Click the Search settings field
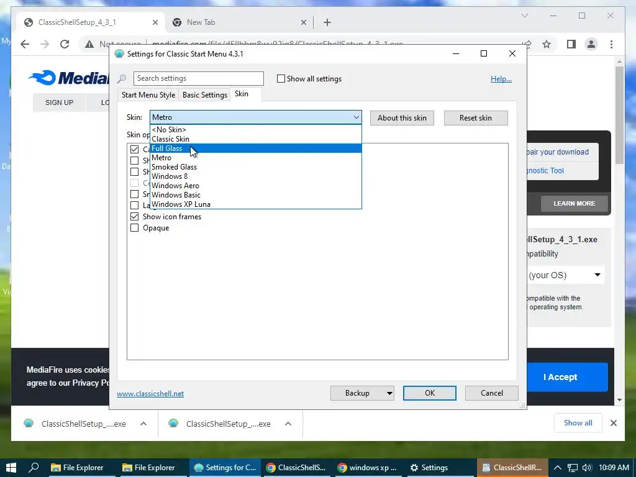The width and height of the screenshot is (636, 477). pos(198,78)
